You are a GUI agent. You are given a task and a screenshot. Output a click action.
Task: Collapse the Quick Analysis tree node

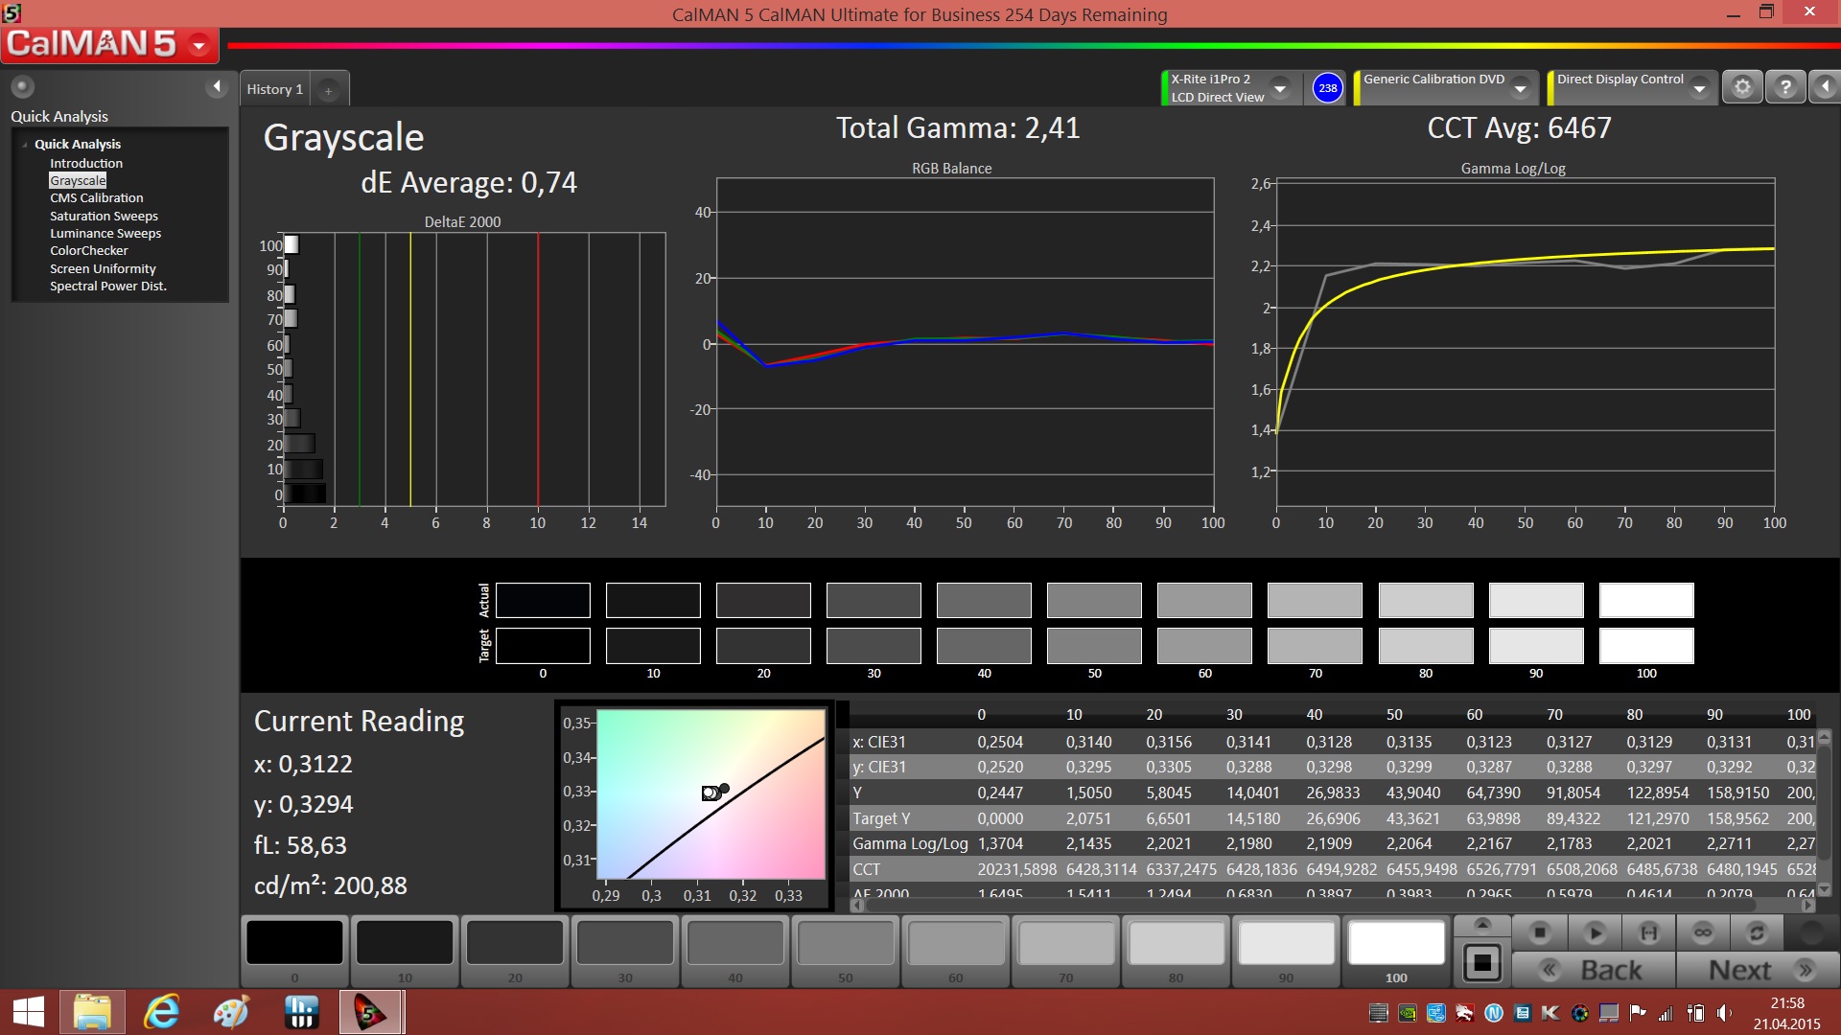(25, 145)
